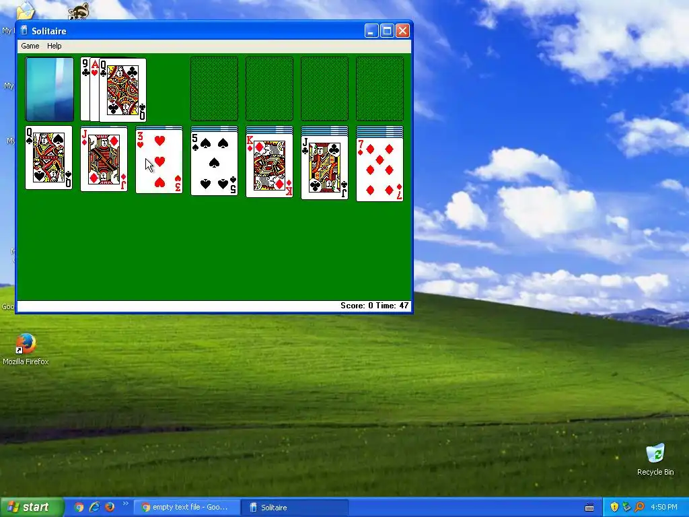This screenshot has height=517, width=689.
Task: Select the Queen of Spades tableau card
Action: point(48,158)
